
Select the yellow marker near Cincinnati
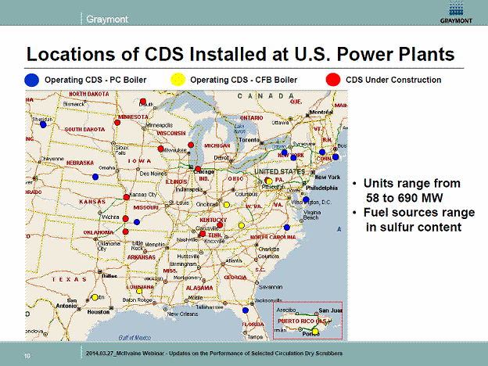coord(227,205)
